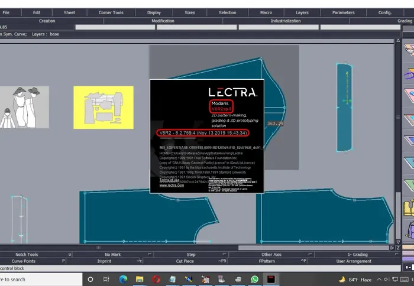
Task: Open the Step options
Action: 191,255
